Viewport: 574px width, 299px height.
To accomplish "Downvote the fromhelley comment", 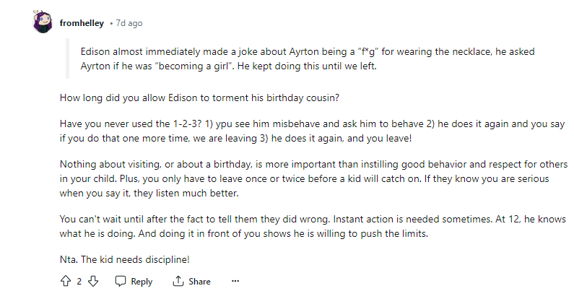I will [x=92, y=282].
